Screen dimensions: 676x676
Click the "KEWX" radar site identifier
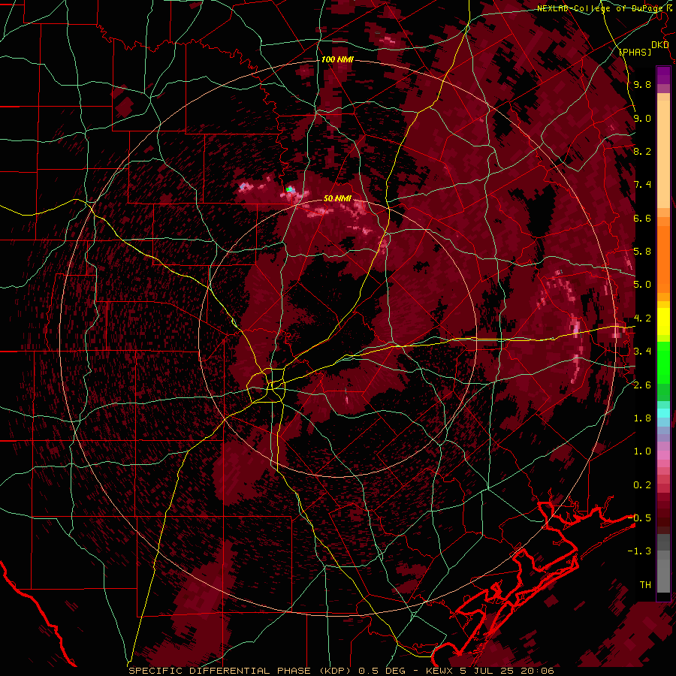coord(441,671)
